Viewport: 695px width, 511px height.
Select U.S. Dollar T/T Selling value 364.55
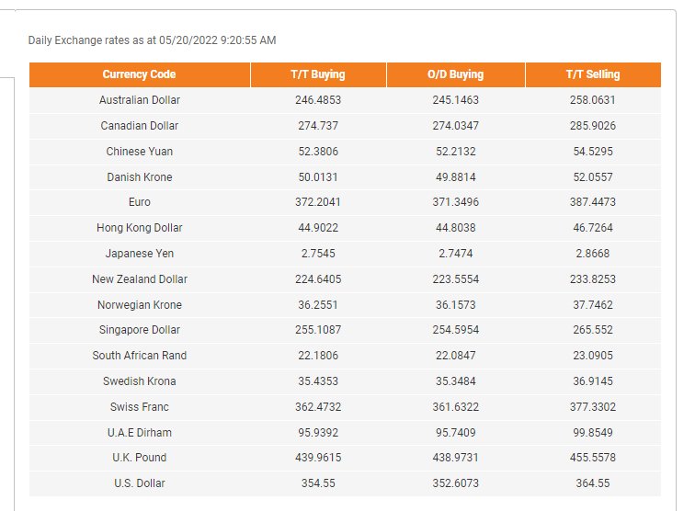click(593, 483)
